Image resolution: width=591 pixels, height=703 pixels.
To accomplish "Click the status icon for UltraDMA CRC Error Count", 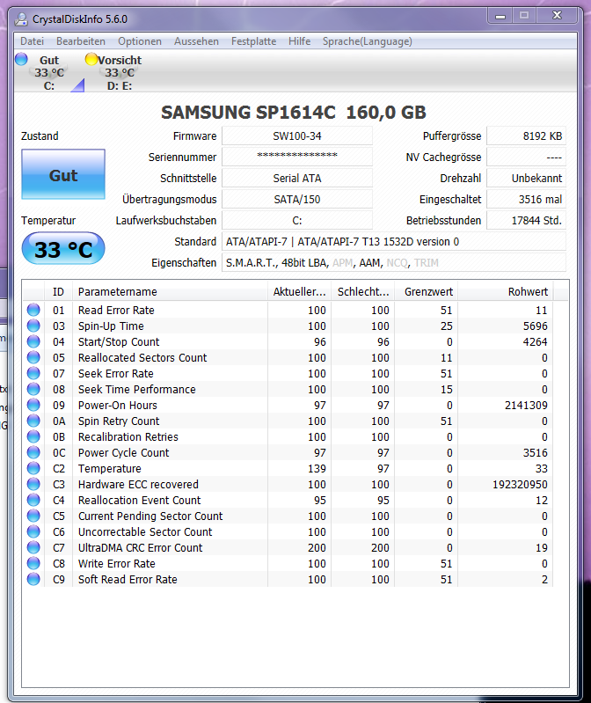I will (33, 547).
